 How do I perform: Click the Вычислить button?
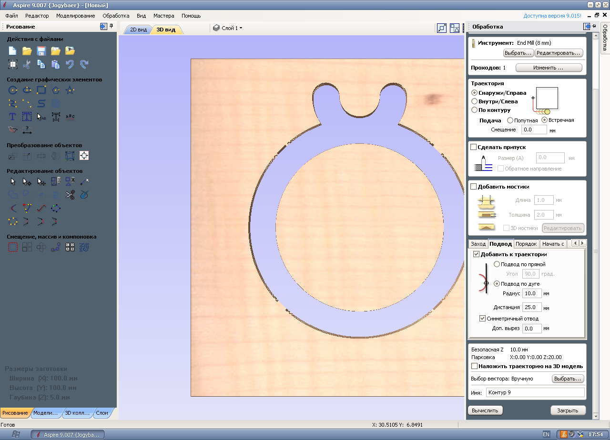coord(486,410)
